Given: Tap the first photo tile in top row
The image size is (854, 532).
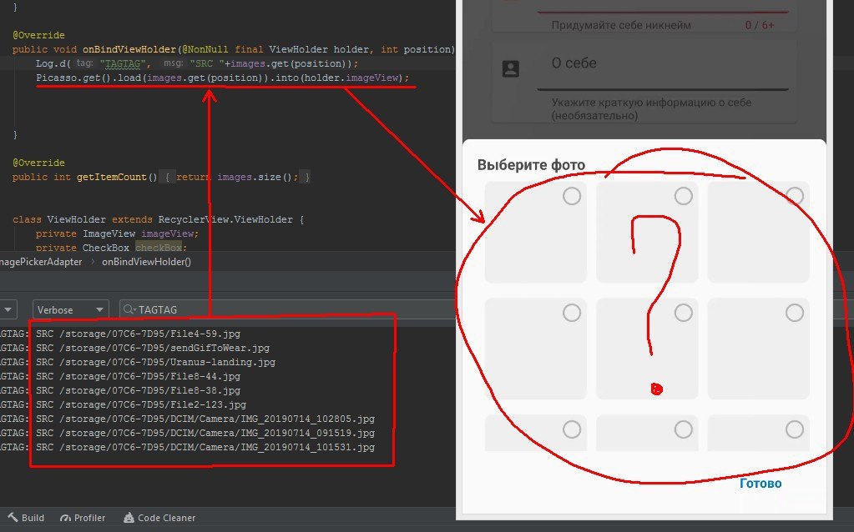Looking at the screenshot, I should [535, 233].
